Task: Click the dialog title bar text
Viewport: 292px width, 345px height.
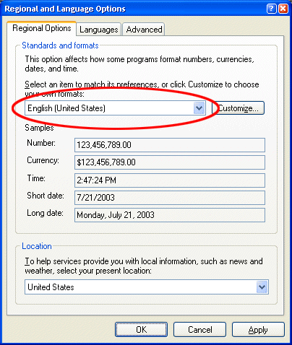Action: pos(65,9)
